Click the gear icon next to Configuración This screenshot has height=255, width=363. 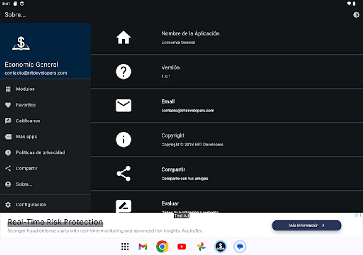pos(8,205)
